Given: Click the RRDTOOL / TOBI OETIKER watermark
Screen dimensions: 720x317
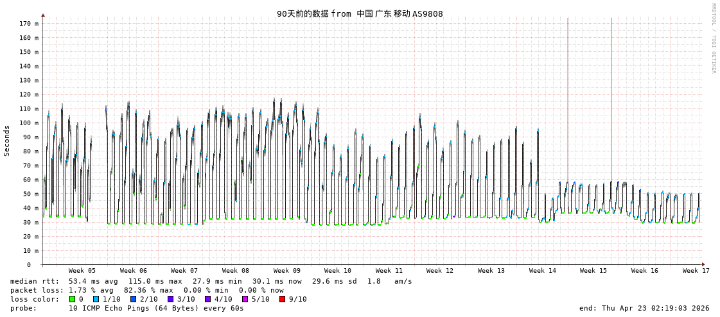Looking at the screenshot, I should click(713, 39).
